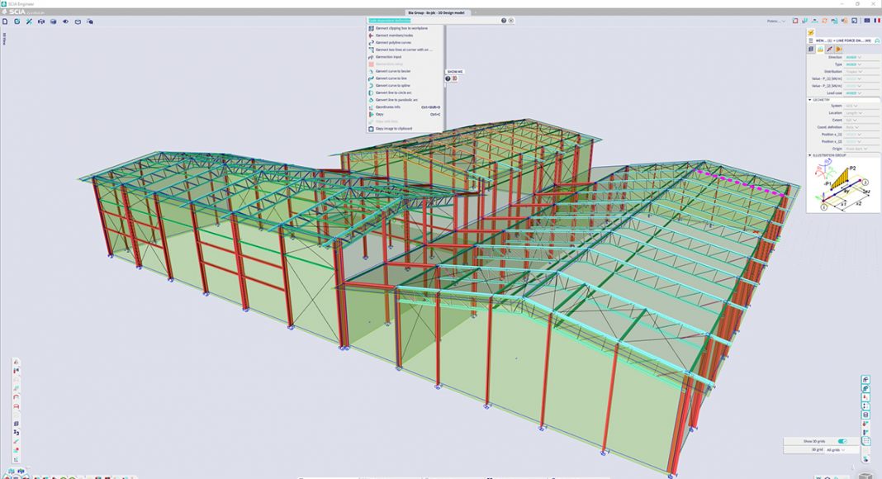
Task: Click the help question mark beside search field
Action: (504, 21)
